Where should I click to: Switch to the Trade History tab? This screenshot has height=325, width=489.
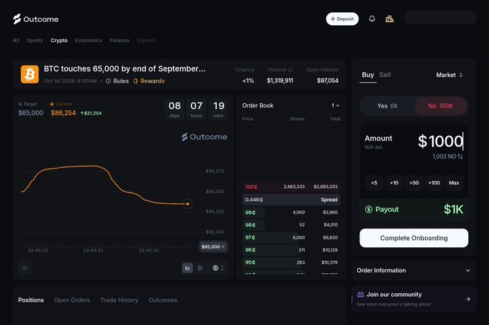[x=119, y=300]
